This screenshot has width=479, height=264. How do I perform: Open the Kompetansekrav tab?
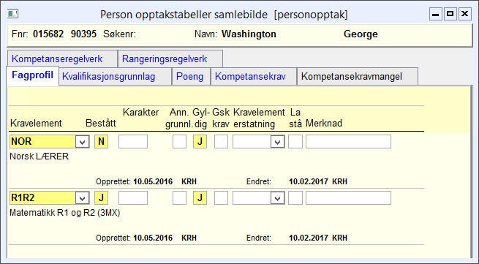pyautogui.click(x=254, y=76)
